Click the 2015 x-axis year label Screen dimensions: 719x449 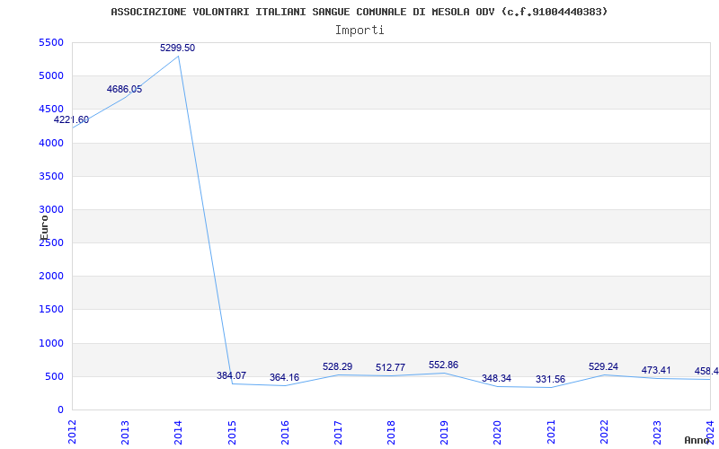point(232,432)
